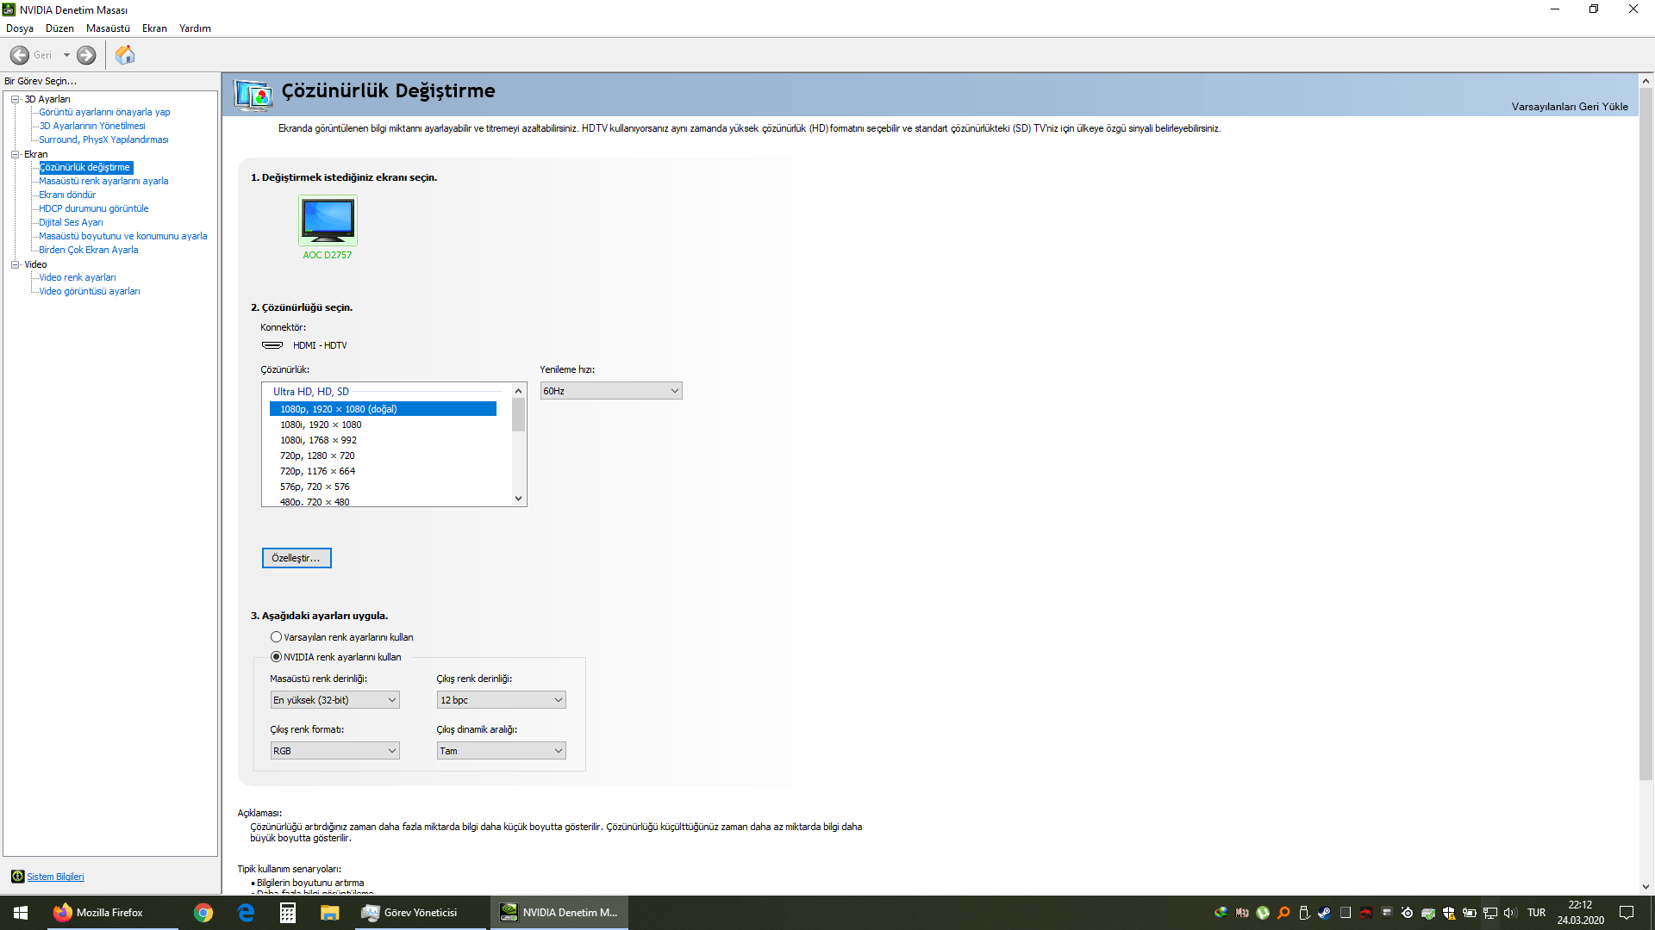Select Varsayılan renk ayarlarını kullan radio
The width and height of the screenshot is (1655, 930).
pos(276,637)
